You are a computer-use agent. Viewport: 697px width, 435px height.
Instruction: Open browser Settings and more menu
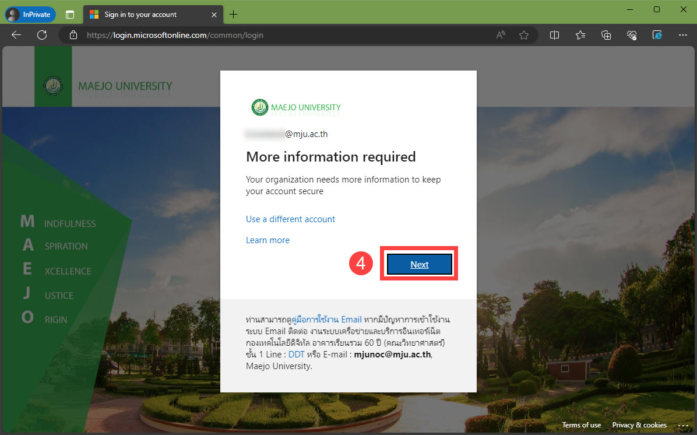[x=683, y=35]
